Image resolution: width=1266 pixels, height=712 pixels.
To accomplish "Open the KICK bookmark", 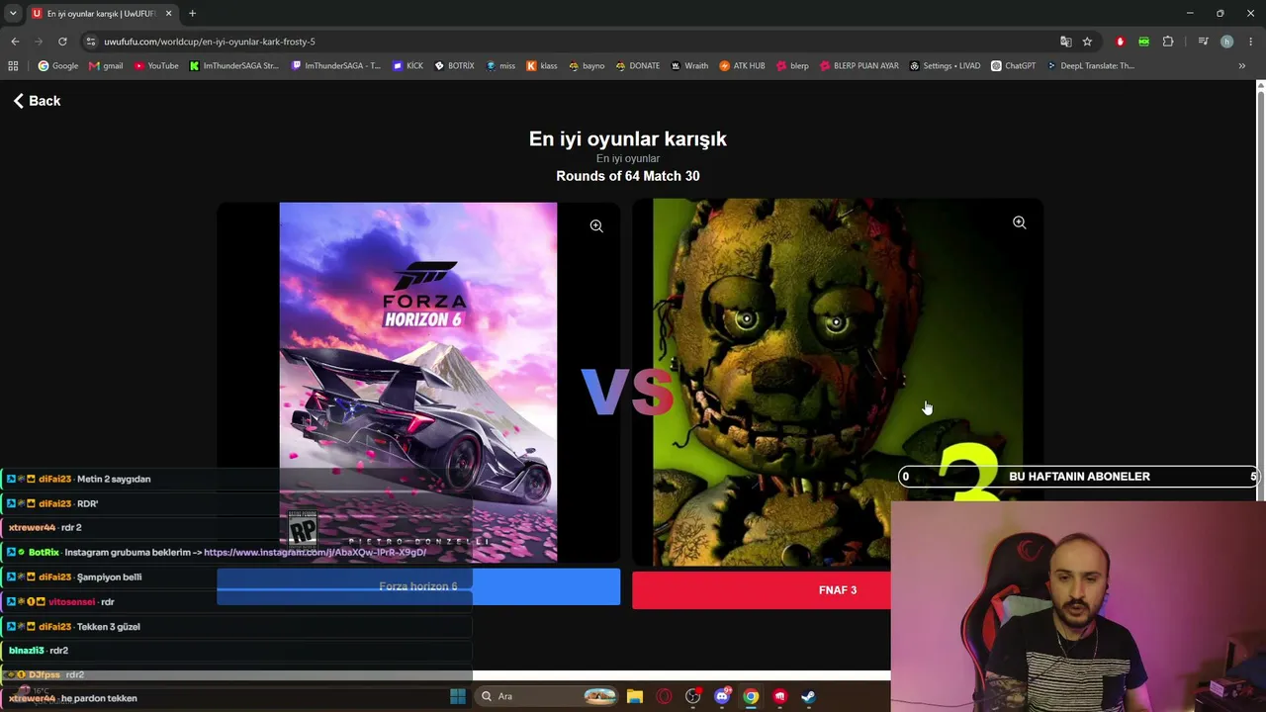I will [407, 66].
